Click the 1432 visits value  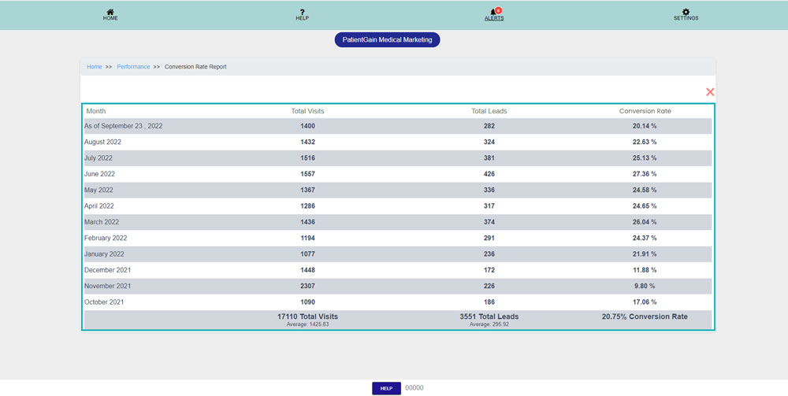[x=307, y=142]
